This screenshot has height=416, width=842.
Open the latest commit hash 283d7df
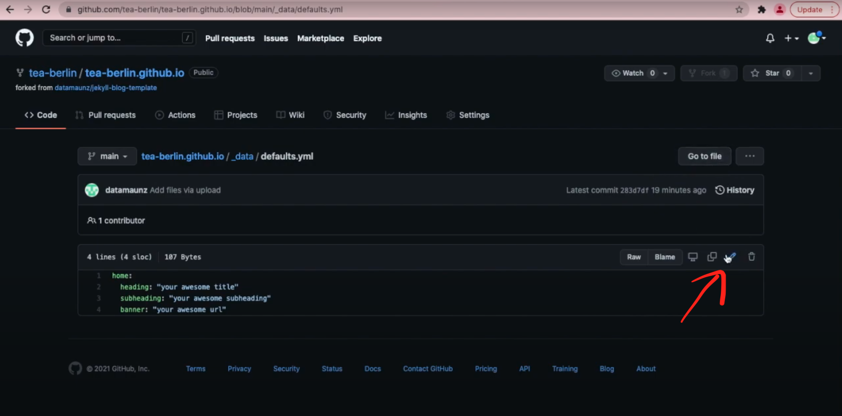[x=634, y=190]
